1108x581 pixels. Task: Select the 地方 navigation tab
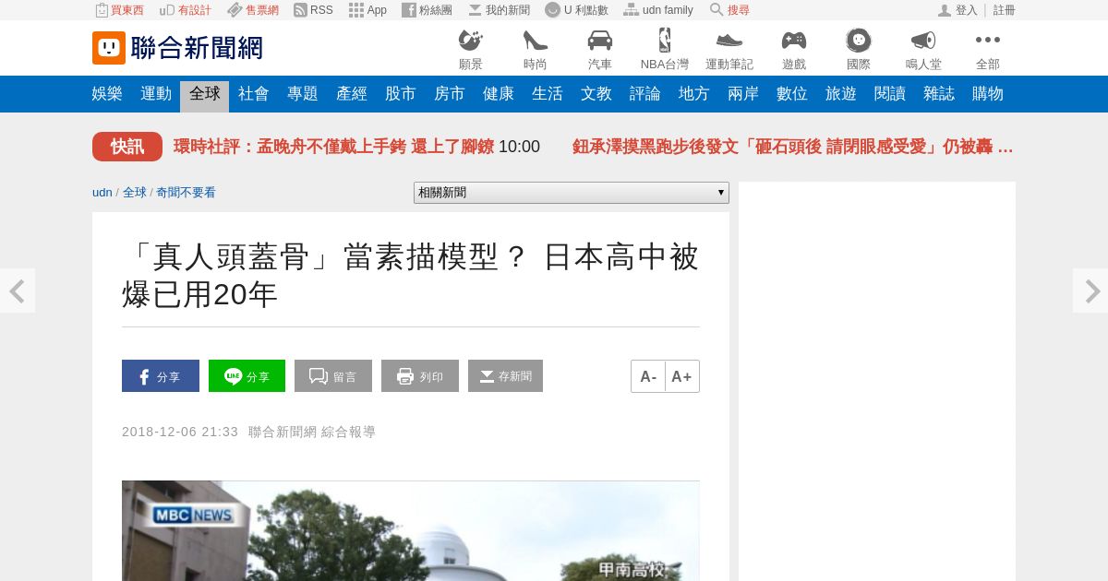coord(694,94)
